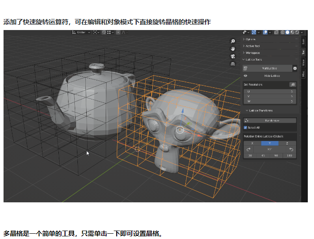Select the X rotation axis
The image size is (314, 239).
[253, 144]
